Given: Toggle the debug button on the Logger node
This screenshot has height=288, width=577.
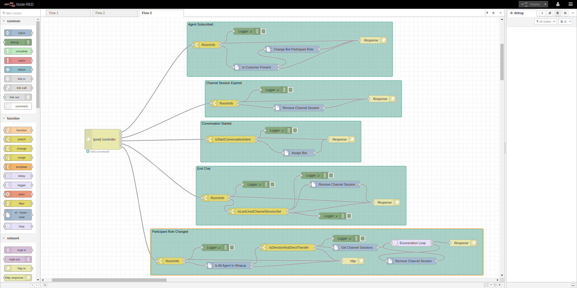Looking at the screenshot, I should click(264, 31).
